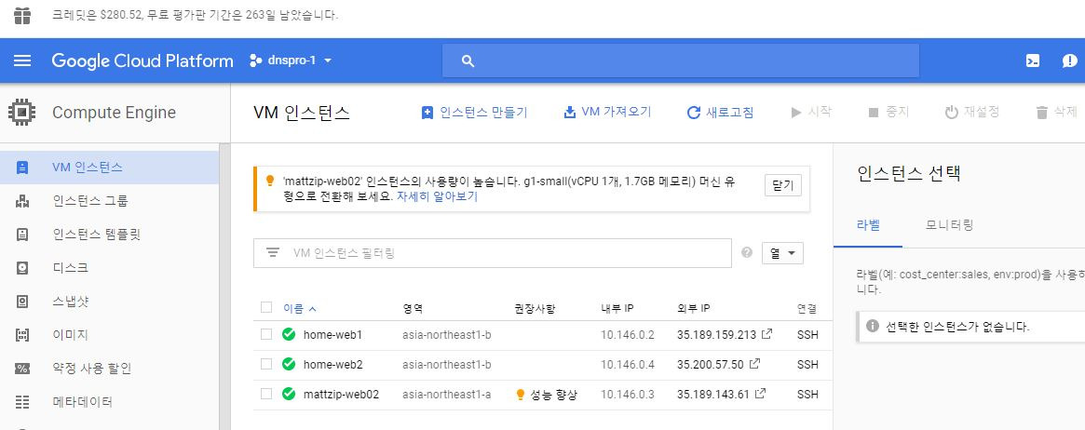This screenshot has width=1085, height=430.
Task: Click the VM 인스턴스 sidebar icon
Action: coord(22,168)
